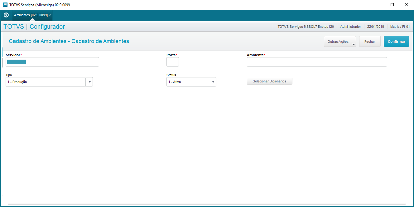Click the TOTVS | Configurador title
414x207 pixels.
[x=34, y=27]
